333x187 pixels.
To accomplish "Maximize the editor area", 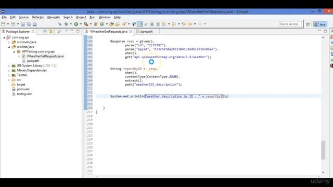I will 325,31.
